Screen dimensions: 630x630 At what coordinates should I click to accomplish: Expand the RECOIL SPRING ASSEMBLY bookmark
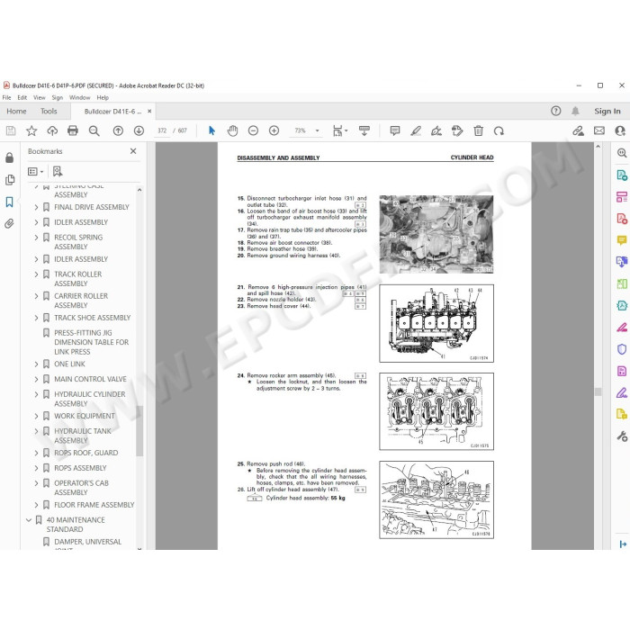[x=36, y=238]
